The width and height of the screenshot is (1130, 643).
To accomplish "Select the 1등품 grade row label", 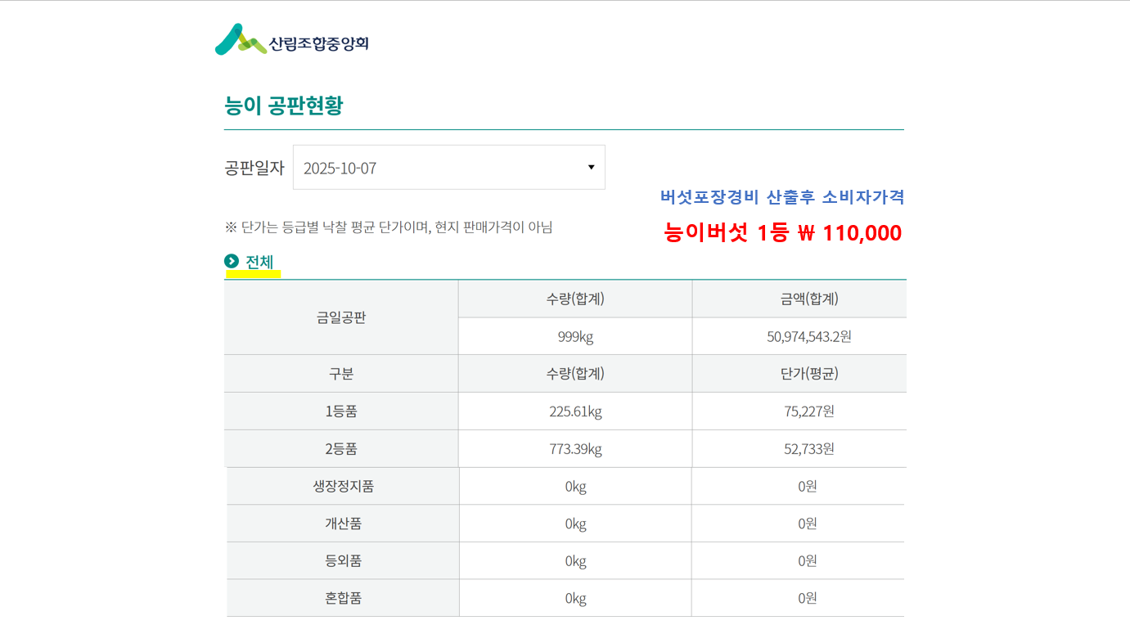I will (341, 411).
